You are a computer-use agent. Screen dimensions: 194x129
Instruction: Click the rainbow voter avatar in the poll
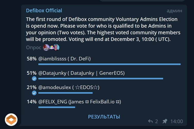point(51,47)
